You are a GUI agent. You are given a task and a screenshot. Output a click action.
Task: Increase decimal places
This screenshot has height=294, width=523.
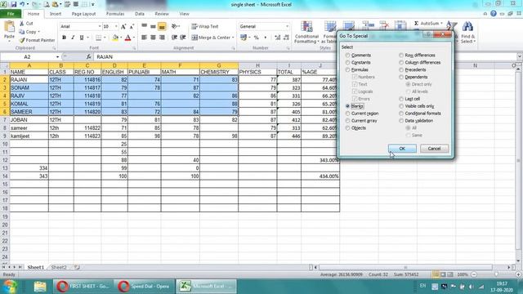pyautogui.click(x=278, y=38)
